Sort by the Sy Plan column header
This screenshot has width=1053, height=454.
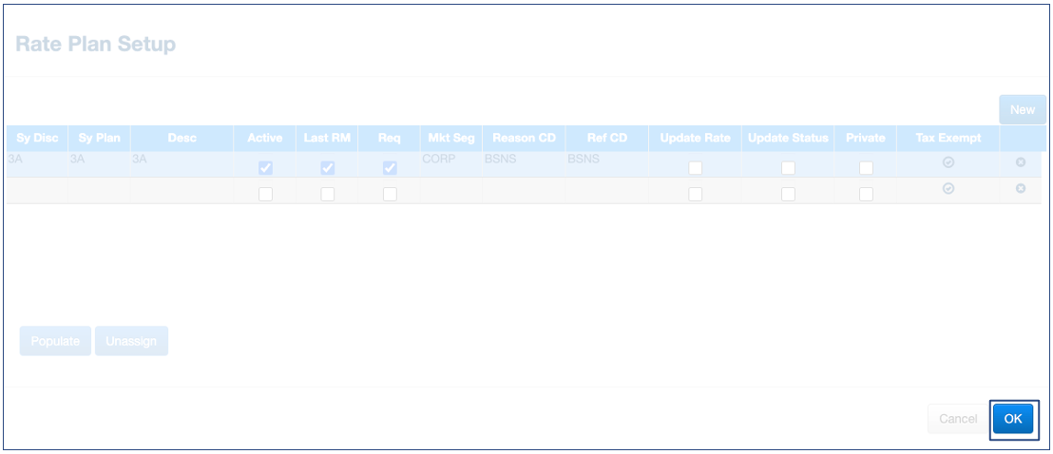tap(99, 139)
